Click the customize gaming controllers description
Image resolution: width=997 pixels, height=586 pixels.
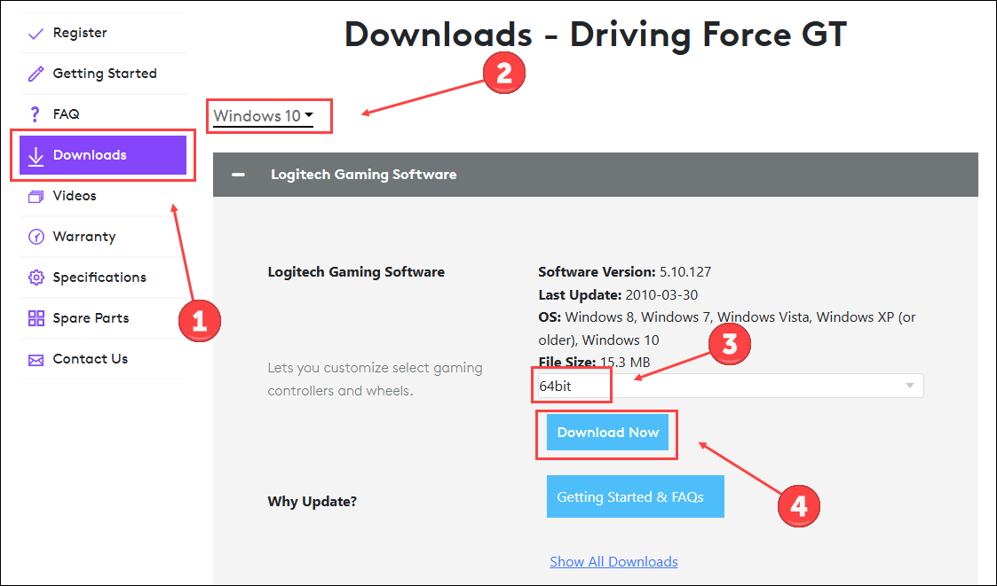376,379
